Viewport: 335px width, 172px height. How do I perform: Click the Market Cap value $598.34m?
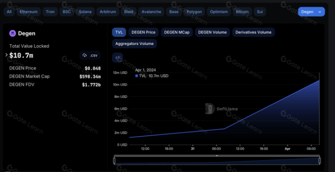click(x=90, y=76)
